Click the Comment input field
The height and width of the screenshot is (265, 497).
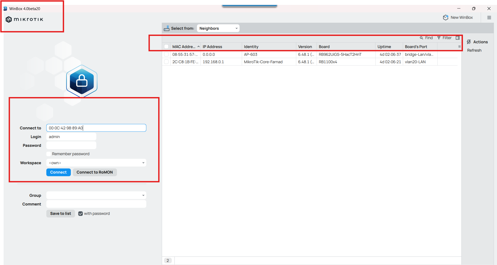(96, 204)
